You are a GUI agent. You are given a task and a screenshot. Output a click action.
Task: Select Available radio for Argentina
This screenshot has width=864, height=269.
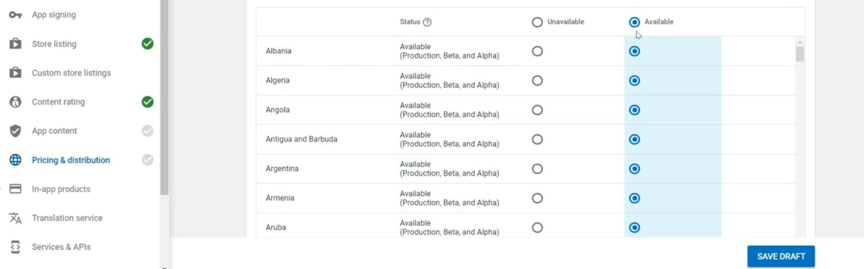(x=634, y=169)
